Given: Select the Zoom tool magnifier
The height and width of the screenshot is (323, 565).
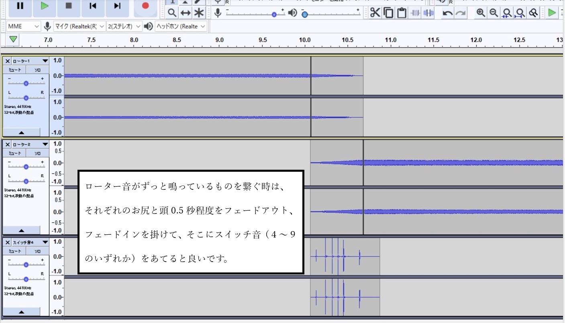Looking at the screenshot, I should click(x=172, y=13).
